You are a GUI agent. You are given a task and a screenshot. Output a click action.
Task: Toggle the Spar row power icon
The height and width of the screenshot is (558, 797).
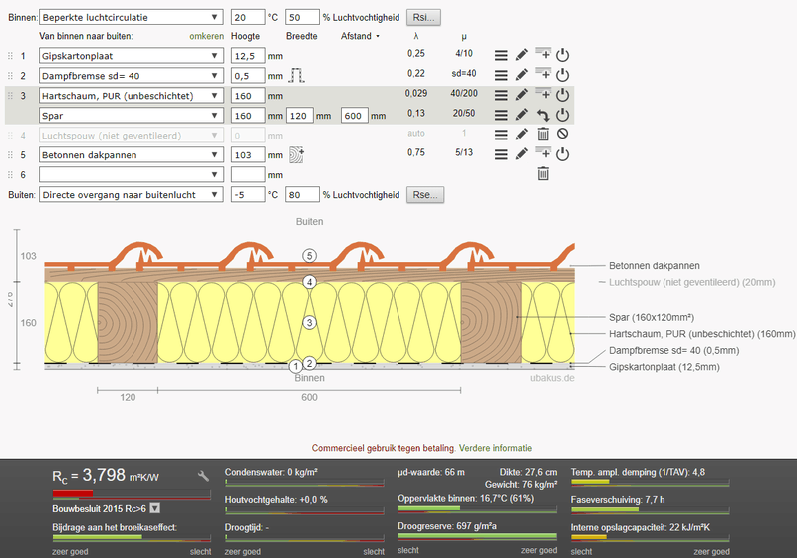pos(562,115)
